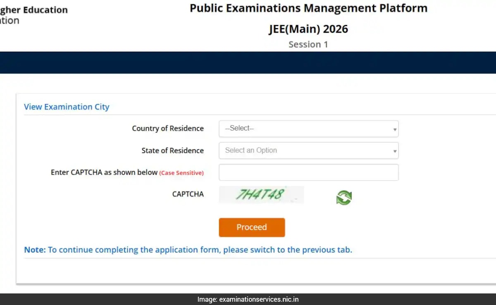Click the State dropdown arrow
496x305 pixels.
(394, 150)
